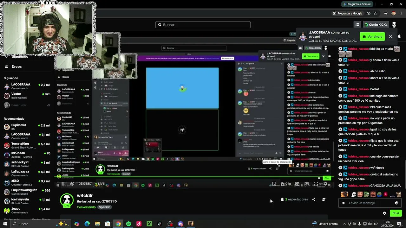
Task: Open Google Chrome in the taskbar
Action: (x=118, y=224)
